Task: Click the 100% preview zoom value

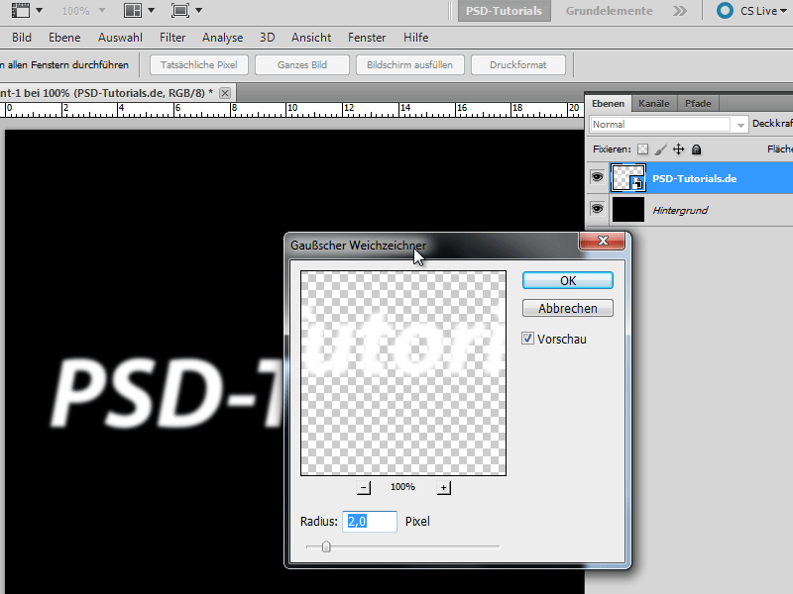Action: coord(402,487)
